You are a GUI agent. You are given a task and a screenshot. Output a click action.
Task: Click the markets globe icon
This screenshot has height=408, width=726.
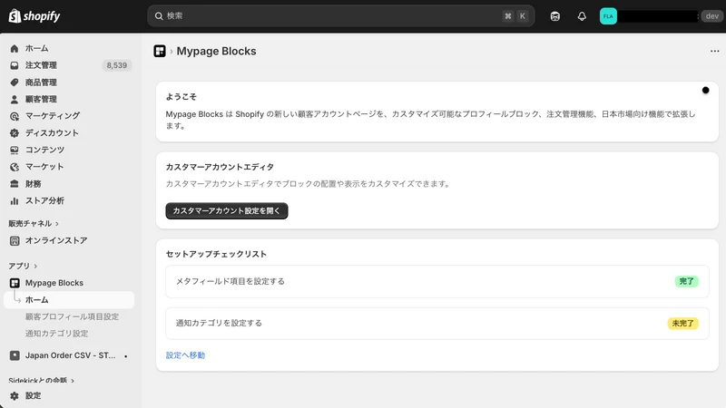tap(15, 167)
